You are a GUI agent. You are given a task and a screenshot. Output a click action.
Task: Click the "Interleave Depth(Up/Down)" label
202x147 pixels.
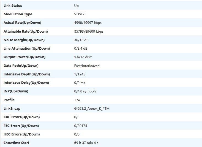point(27,74)
